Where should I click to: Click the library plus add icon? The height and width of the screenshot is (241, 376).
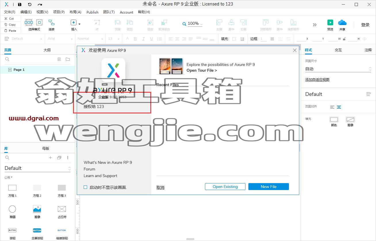(x=50, y=157)
